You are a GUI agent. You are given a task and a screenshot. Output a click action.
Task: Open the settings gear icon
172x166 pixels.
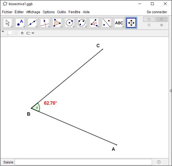tap(162, 25)
